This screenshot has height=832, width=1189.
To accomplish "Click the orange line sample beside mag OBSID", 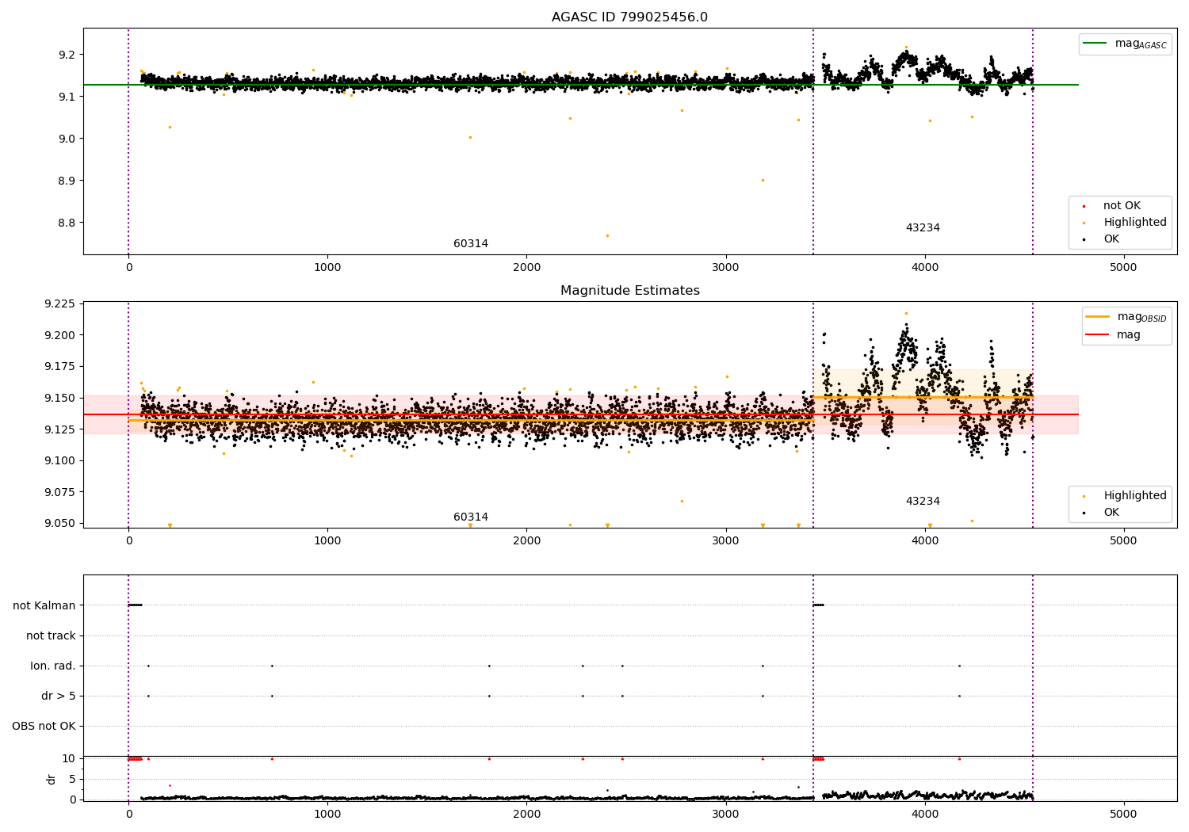I will [x=1097, y=317].
